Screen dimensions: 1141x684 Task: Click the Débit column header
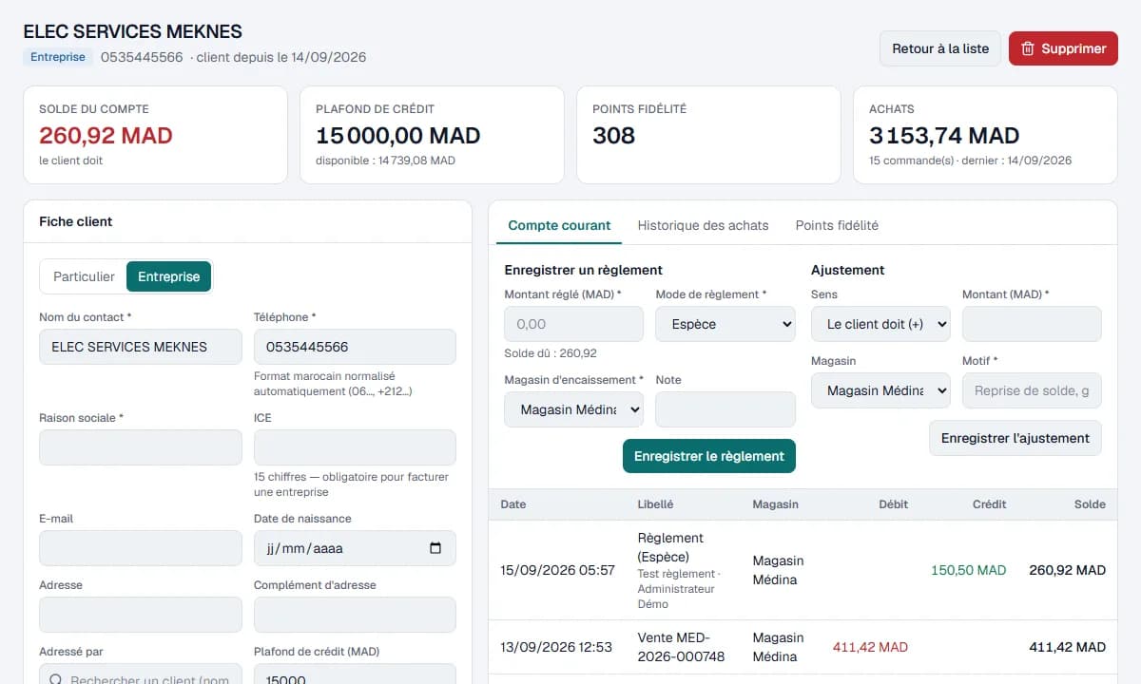point(893,504)
